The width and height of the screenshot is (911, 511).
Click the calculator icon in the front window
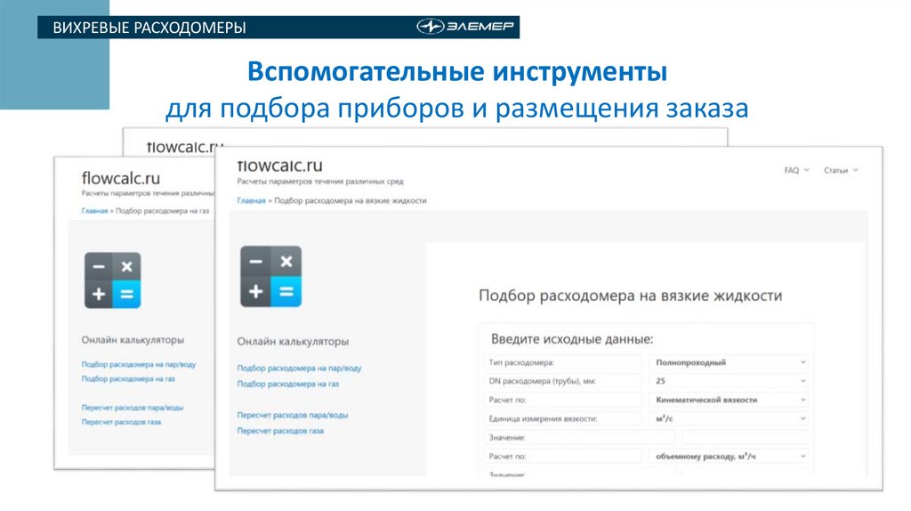[x=270, y=276]
